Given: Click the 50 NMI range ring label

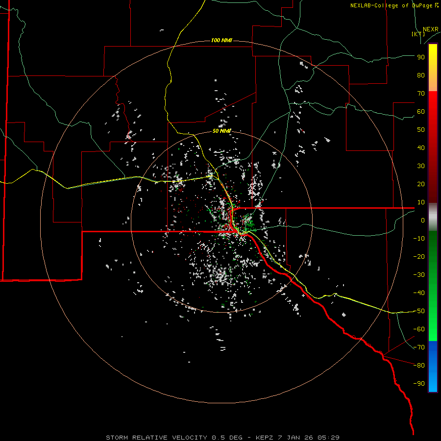Looking at the screenshot, I should [x=221, y=131].
